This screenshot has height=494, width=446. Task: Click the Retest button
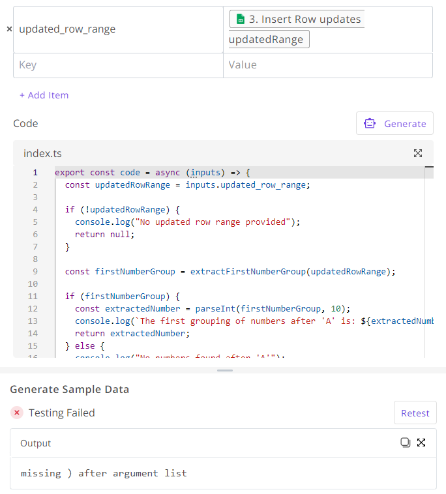(x=415, y=413)
